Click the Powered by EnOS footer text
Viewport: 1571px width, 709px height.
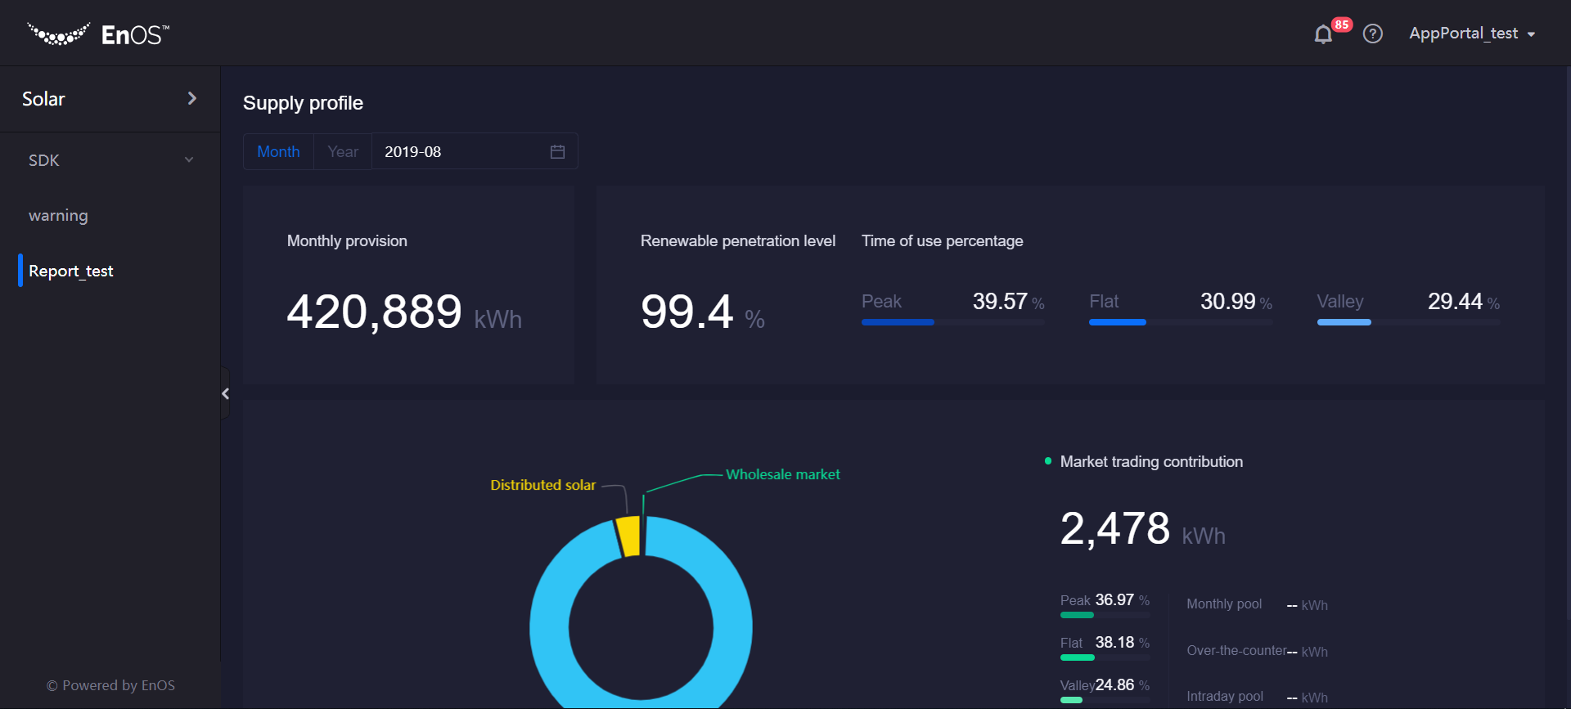110,685
